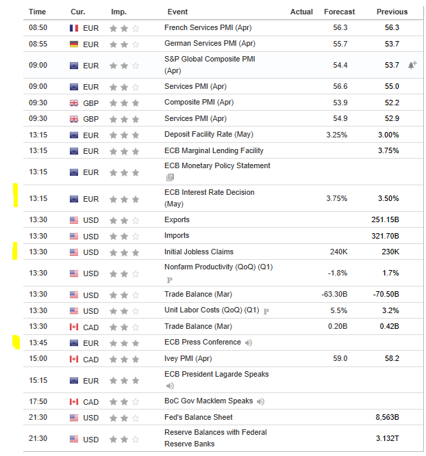Open the document icon under ECB Monetary Policy Statement
This screenshot has height=456, width=426.
[169, 177]
